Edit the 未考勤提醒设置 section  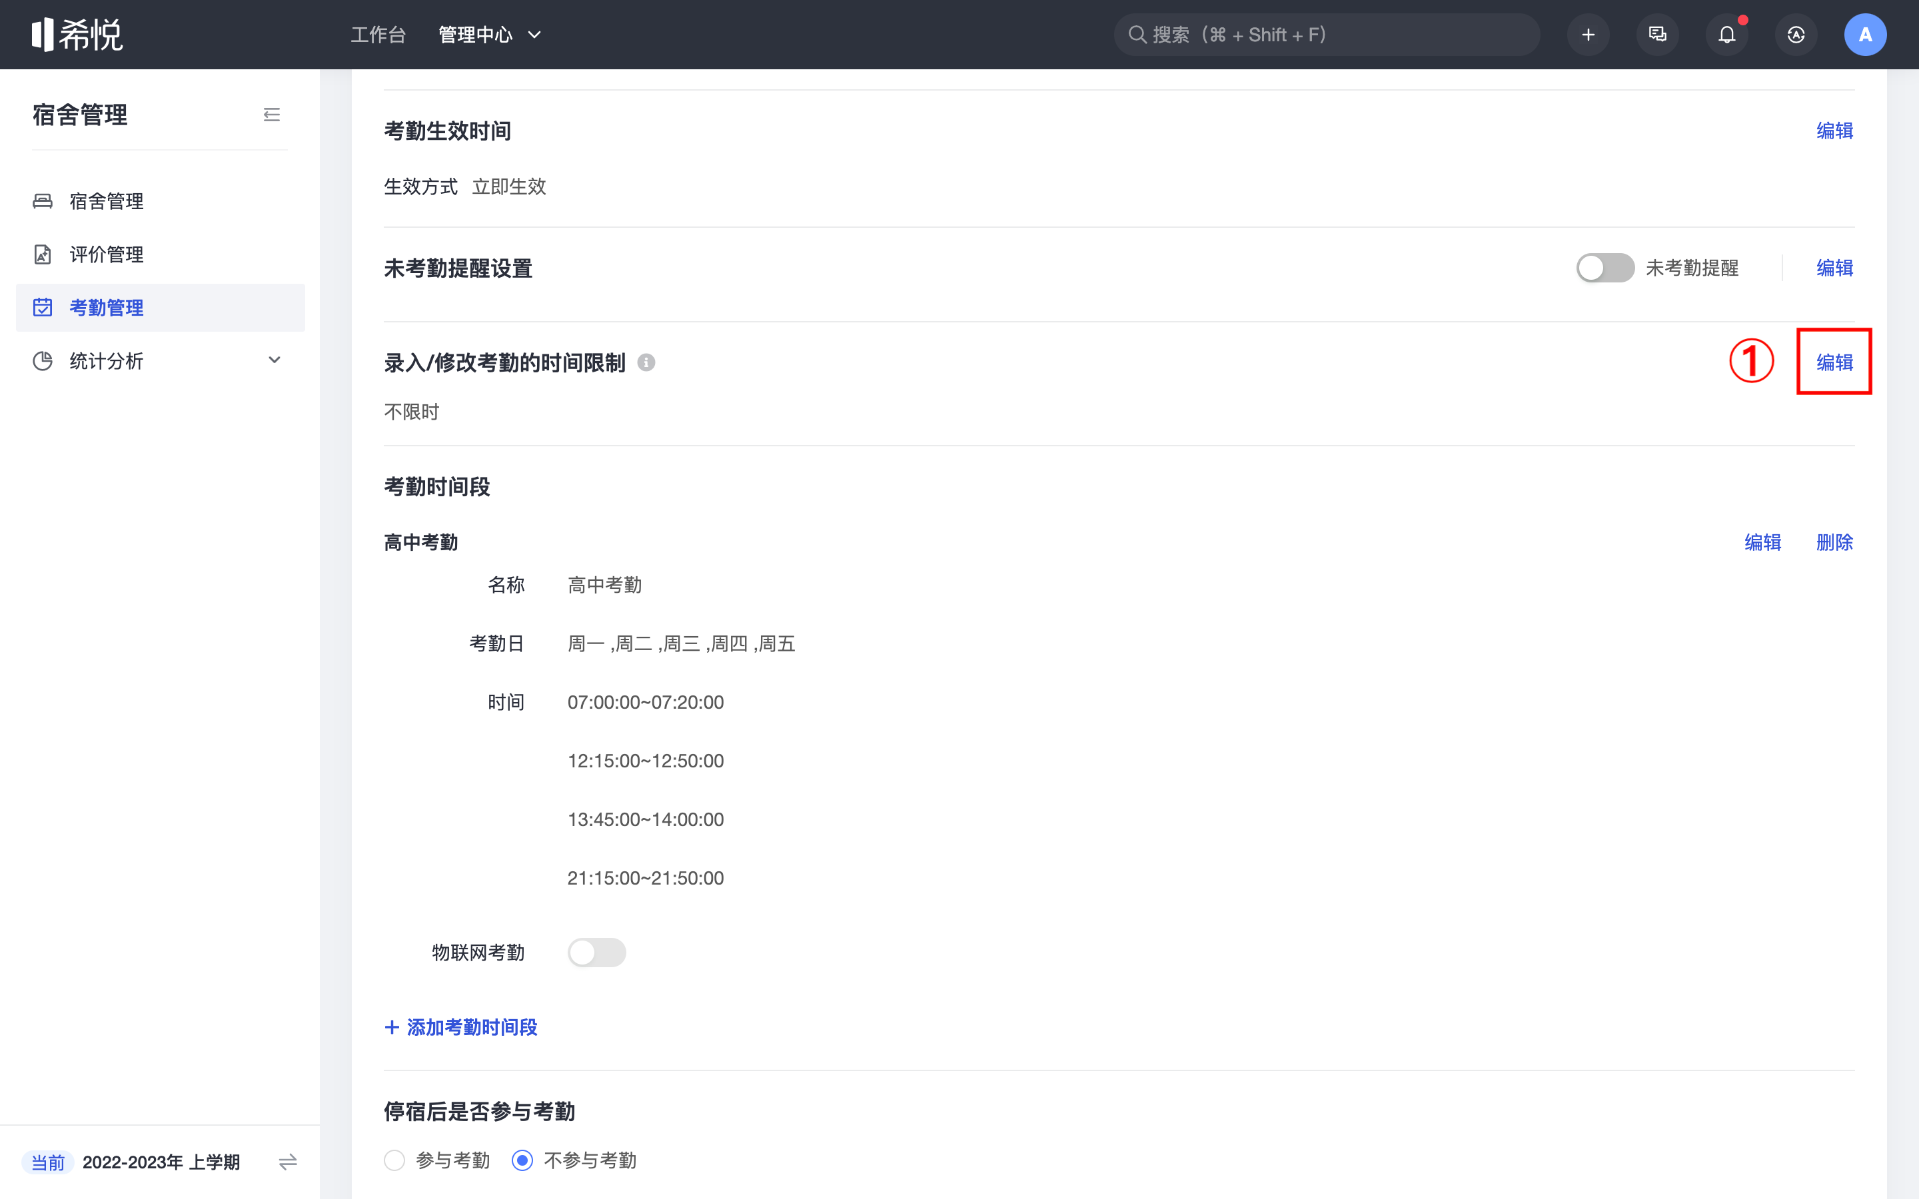pos(1835,268)
